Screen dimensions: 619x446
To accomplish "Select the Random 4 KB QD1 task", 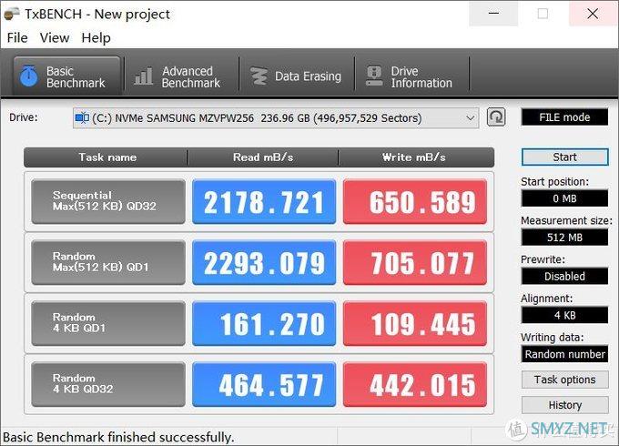I will pyautogui.click(x=108, y=323).
